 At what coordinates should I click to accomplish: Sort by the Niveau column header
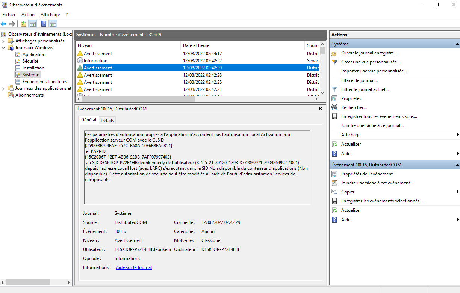(x=128, y=45)
